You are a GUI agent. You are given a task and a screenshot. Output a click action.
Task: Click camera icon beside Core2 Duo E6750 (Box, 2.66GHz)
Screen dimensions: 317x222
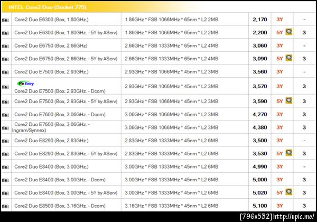(5, 46)
